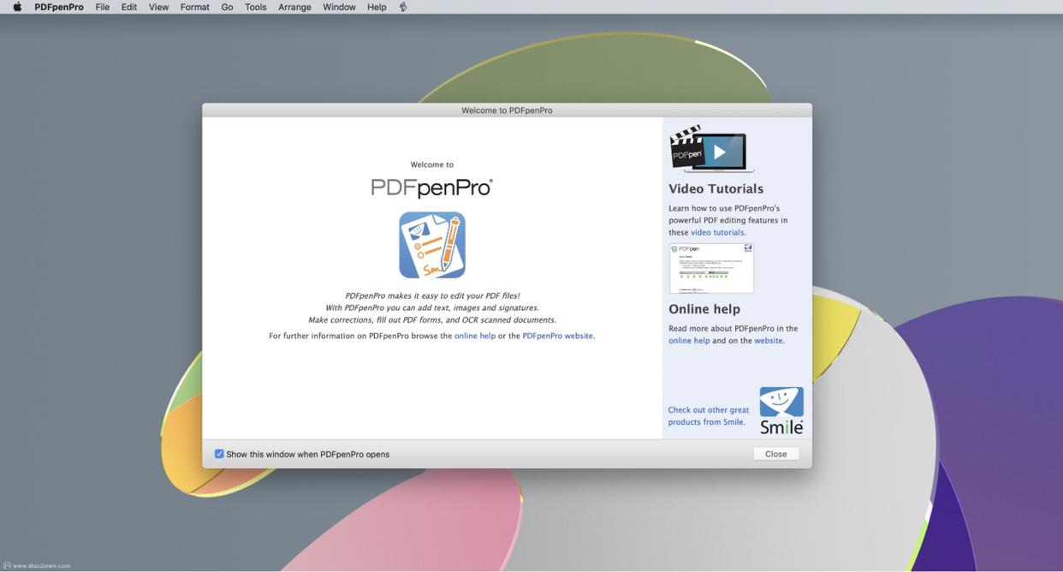1063x572 pixels.
Task: Expand the View menu
Action: (158, 7)
